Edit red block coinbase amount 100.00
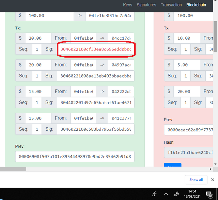 coord(193,16)
